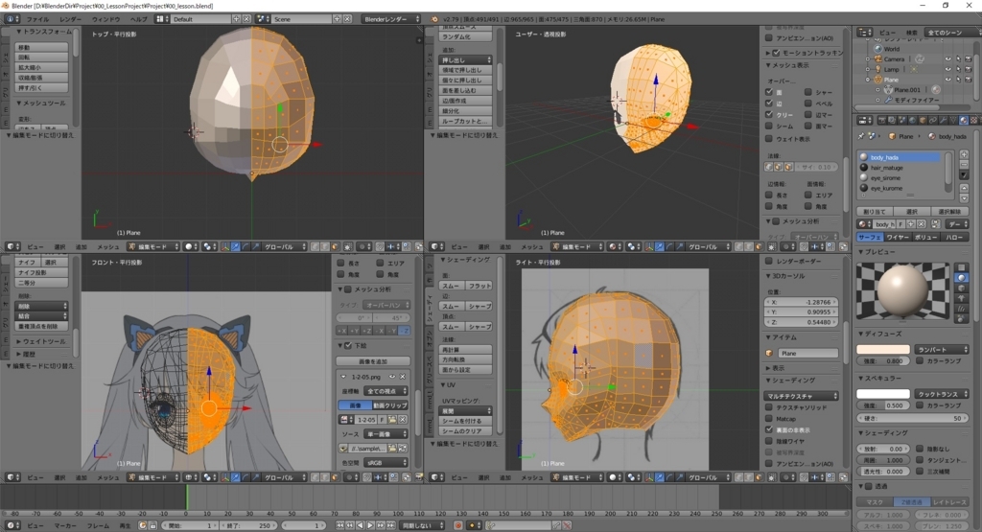Open the Texture properties tab icon
Image resolution: width=982 pixels, height=532 pixels.
[973, 120]
